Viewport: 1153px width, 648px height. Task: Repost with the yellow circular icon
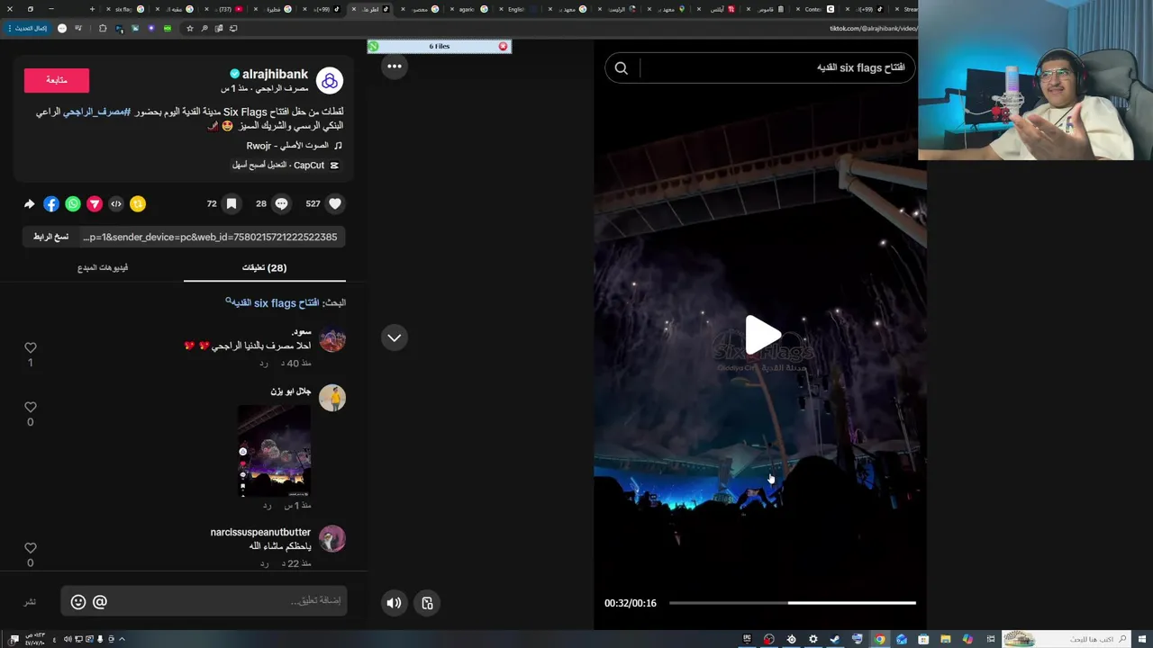tap(137, 203)
